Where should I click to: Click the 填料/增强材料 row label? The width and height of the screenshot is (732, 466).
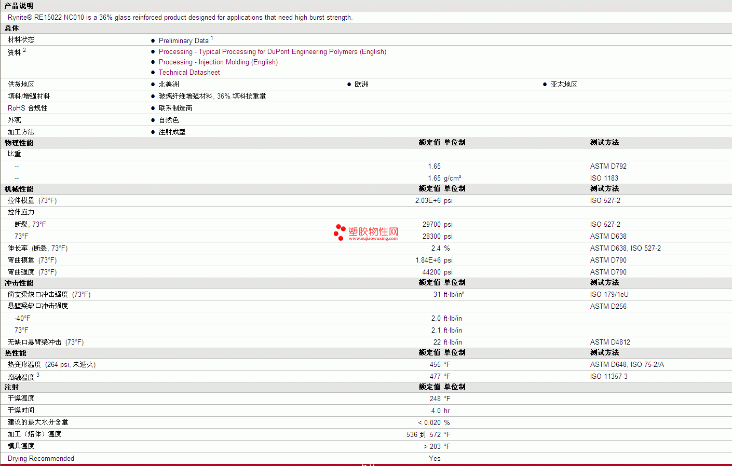(29, 96)
